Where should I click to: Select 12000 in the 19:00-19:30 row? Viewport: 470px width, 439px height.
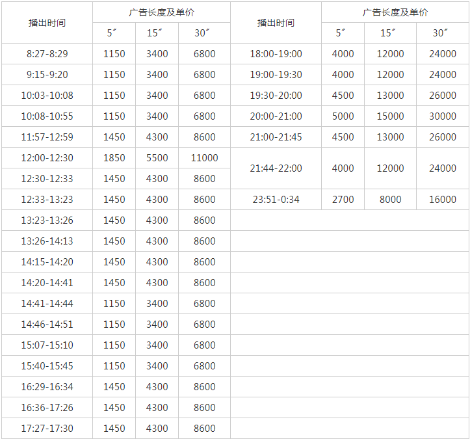pyautogui.click(x=390, y=74)
